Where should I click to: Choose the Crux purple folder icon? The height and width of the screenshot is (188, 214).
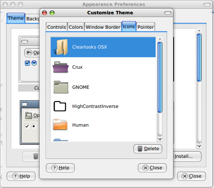point(60,67)
